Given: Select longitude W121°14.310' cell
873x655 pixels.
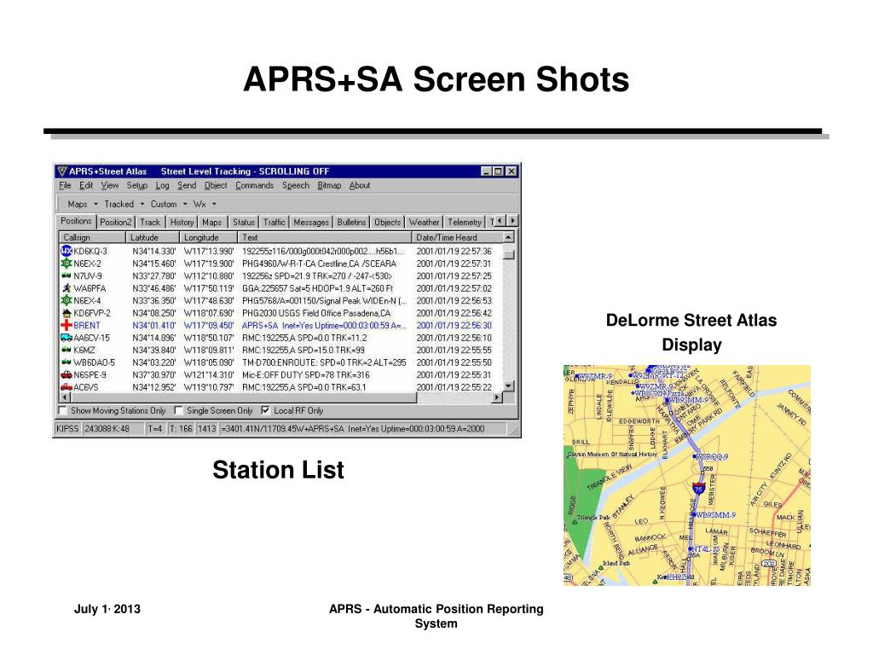Looking at the screenshot, I should [209, 375].
